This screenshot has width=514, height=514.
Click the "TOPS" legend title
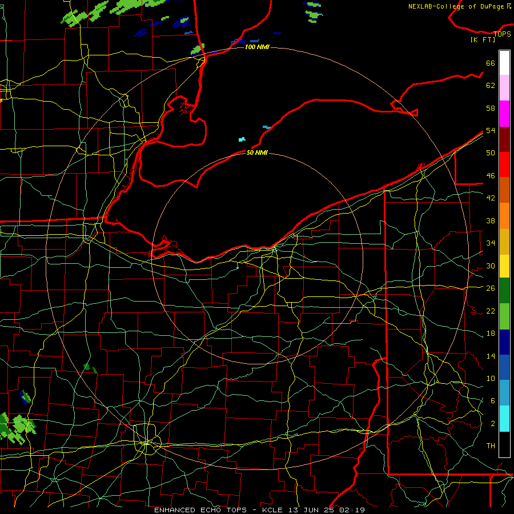point(502,34)
